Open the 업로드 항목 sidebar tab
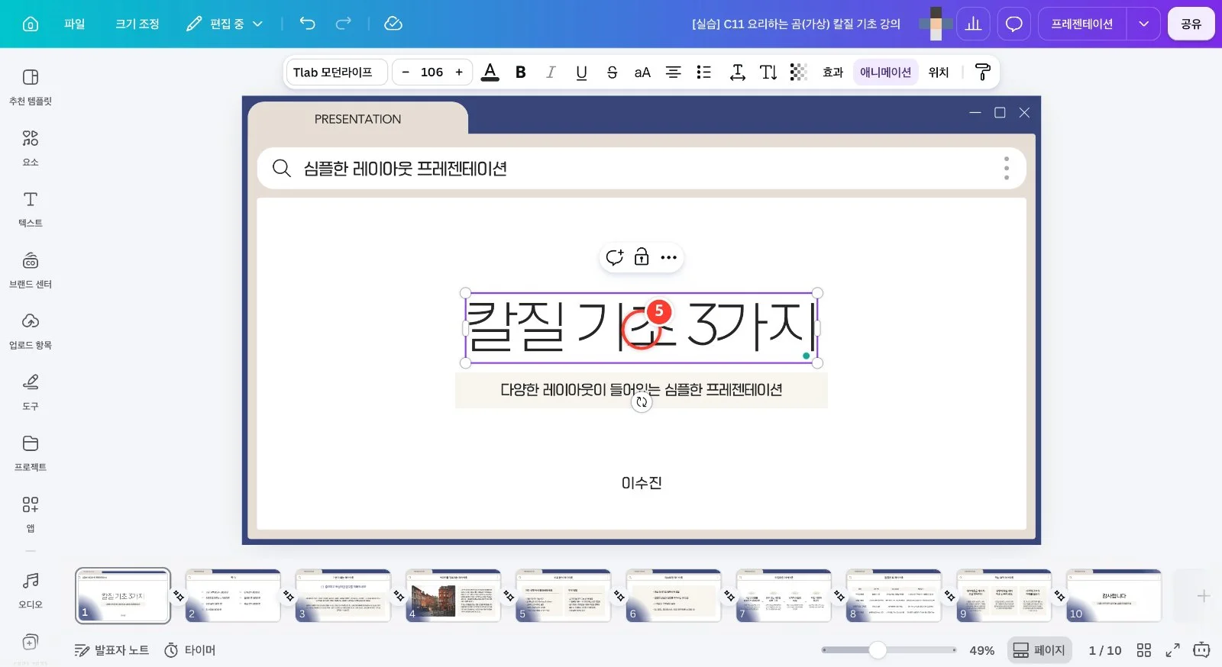 click(31, 330)
